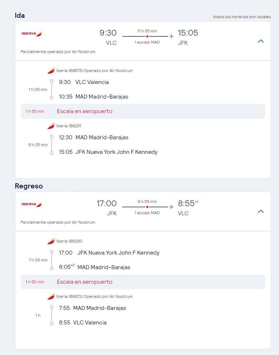Click the Iberia icon beside flight IB6251

click(x=51, y=126)
